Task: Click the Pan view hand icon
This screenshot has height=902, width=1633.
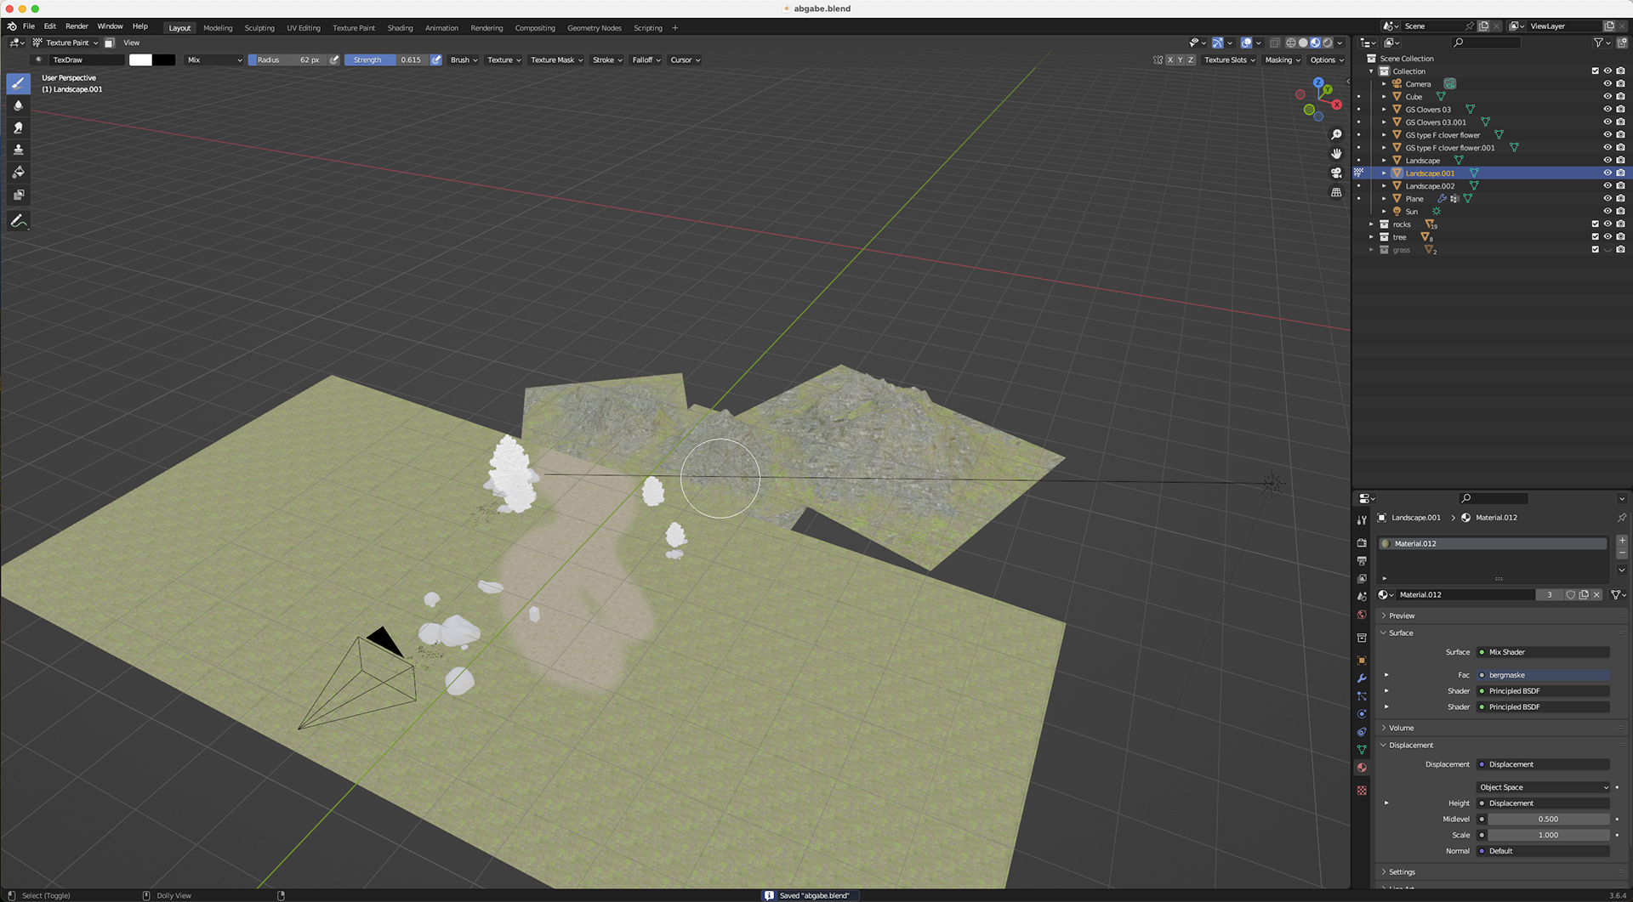Action: click(x=1336, y=154)
